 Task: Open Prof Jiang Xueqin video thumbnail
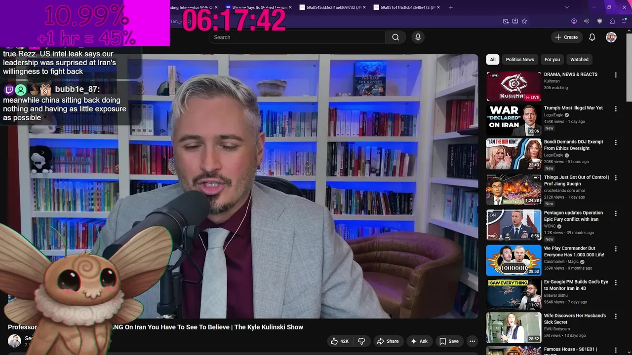coord(513,189)
